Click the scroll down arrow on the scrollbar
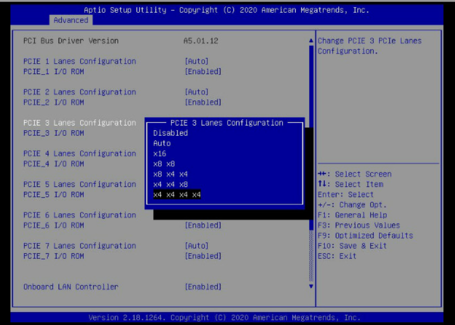This screenshot has height=325, width=455. click(x=311, y=286)
